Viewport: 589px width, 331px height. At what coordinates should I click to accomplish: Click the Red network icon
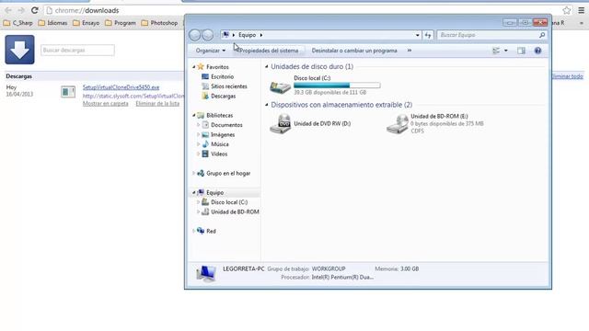point(201,231)
